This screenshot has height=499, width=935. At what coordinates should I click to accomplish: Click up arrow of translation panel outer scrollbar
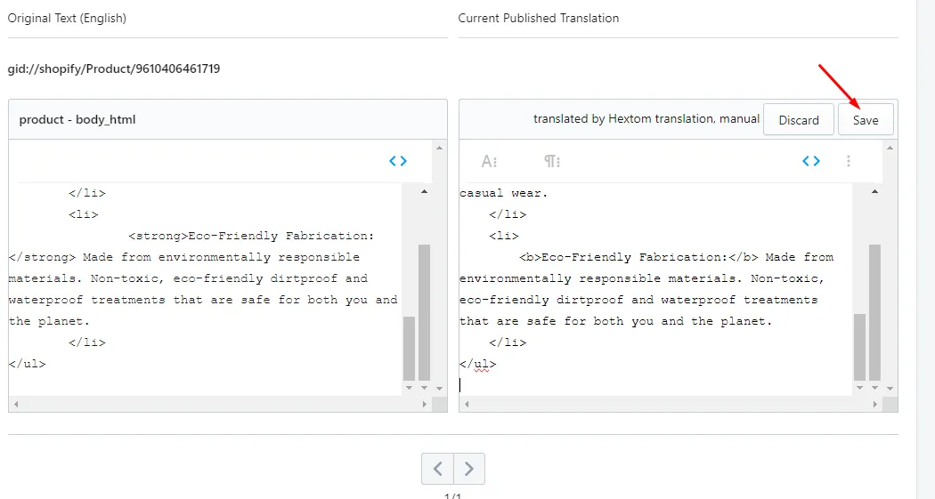pyautogui.click(x=890, y=148)
